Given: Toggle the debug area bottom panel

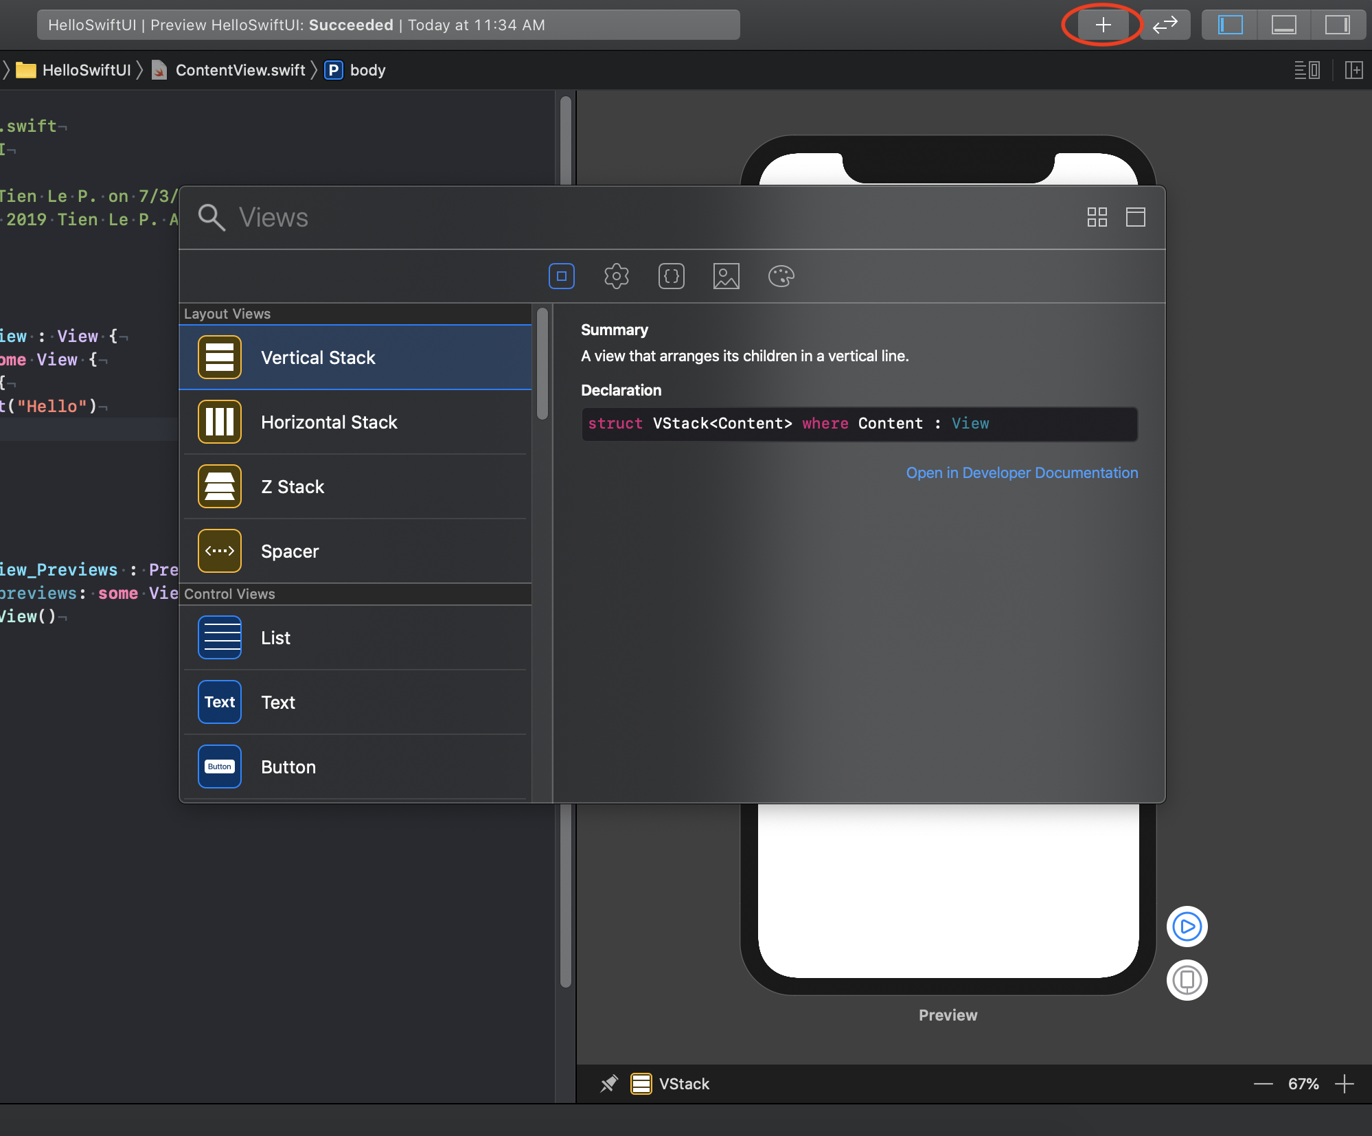Looking at the screenshot, I should [x=1283, y=25].
